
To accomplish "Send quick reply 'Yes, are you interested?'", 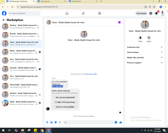I will click(x=65, y=97).
